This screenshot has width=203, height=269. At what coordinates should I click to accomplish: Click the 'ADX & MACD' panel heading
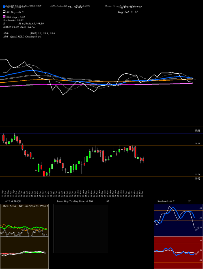[13, 201]
